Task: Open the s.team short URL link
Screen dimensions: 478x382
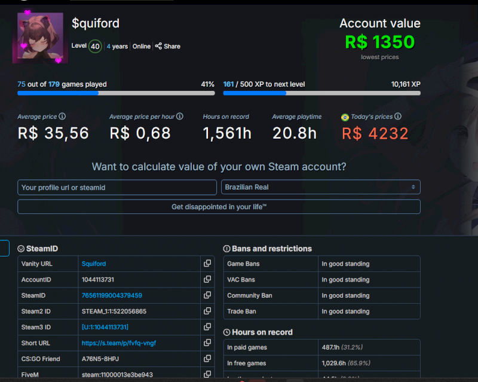Action: tap(119, 343)
